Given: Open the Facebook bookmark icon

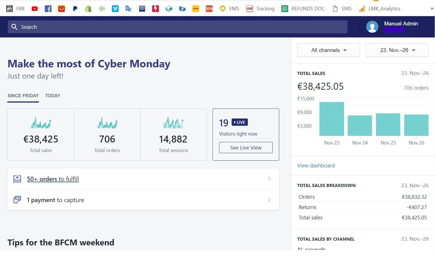Looking at the screenshot, I should 48,9.
